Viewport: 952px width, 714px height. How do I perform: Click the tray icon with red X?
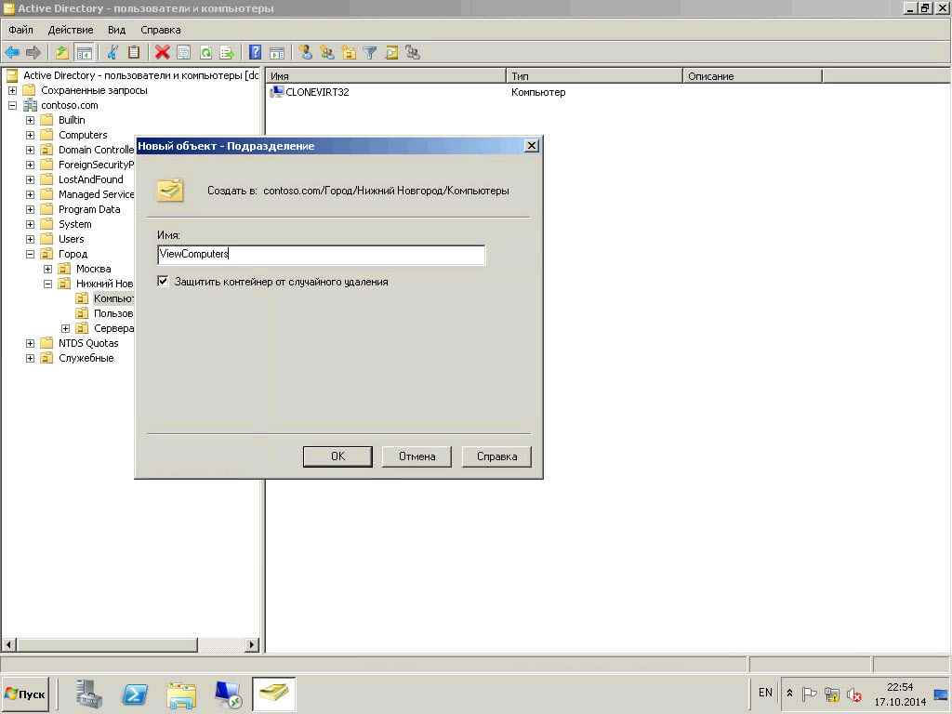(854, 694)
